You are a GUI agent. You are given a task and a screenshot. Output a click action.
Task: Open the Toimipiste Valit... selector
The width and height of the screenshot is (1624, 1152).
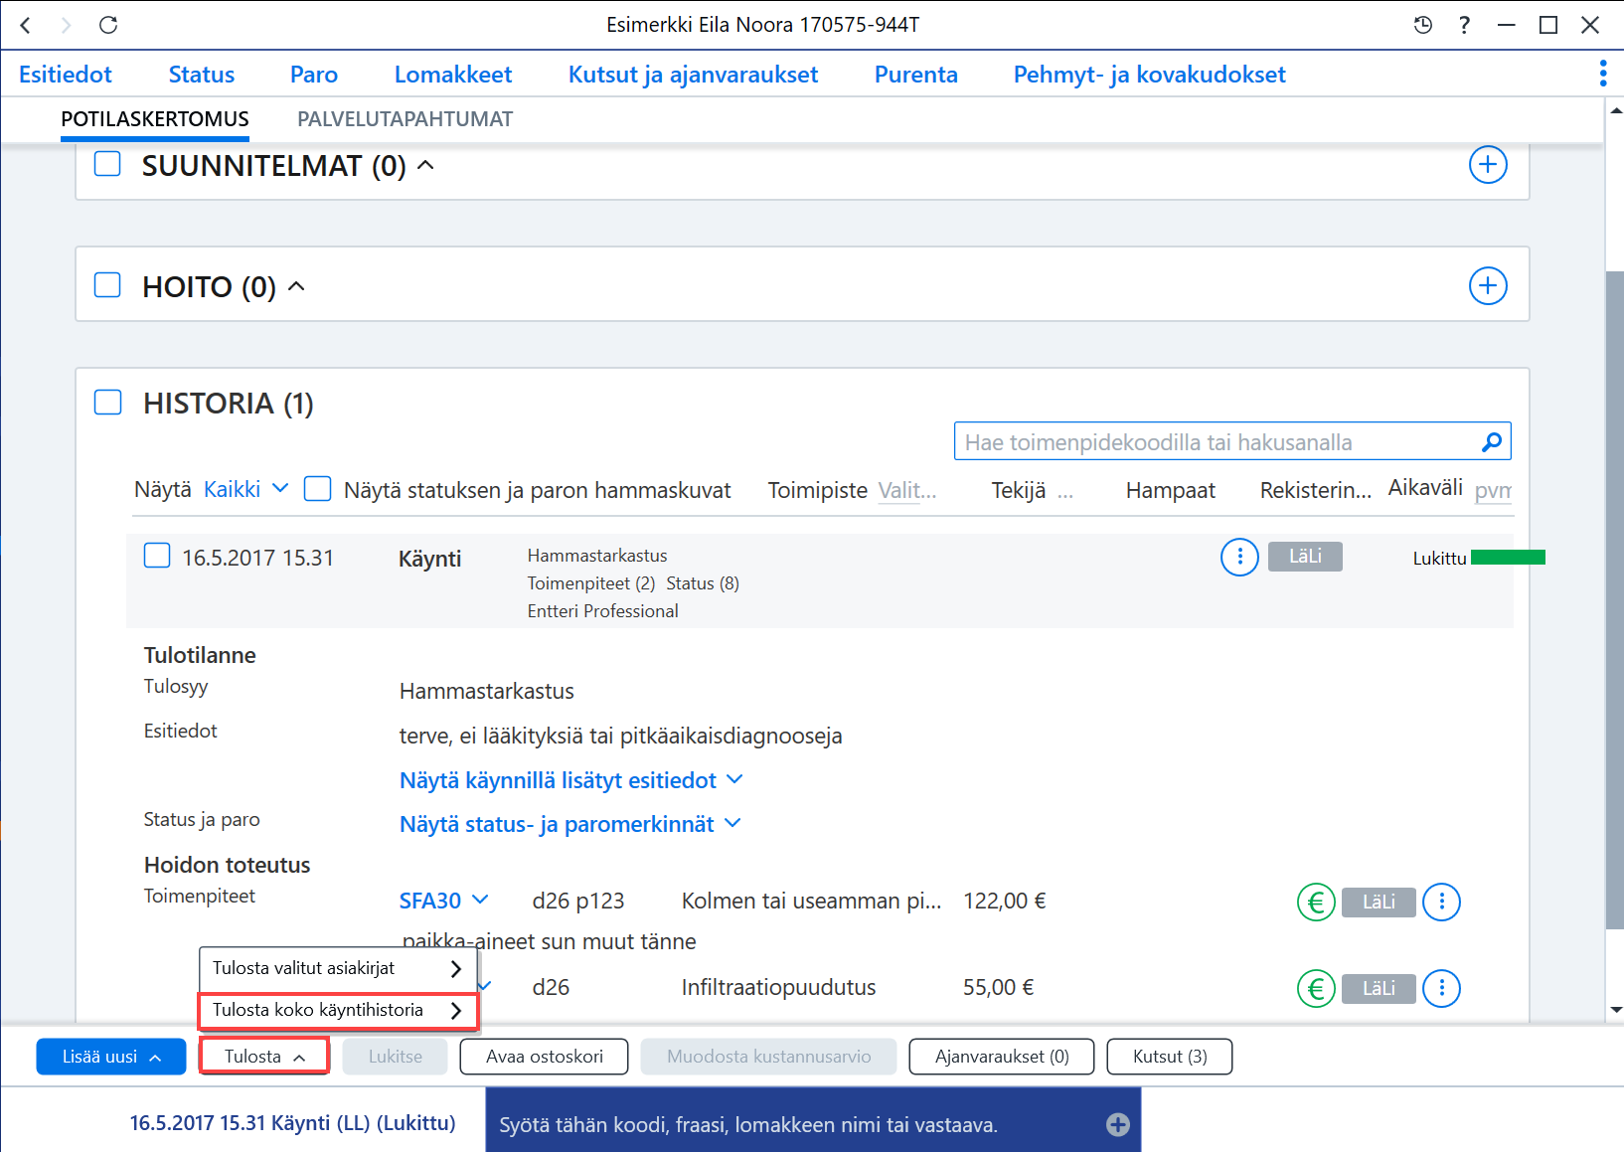907,490
